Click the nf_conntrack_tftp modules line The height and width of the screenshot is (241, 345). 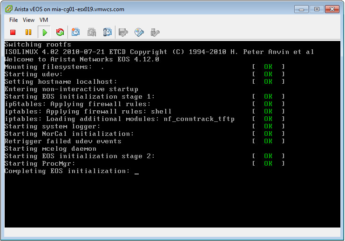click(120, 119)
